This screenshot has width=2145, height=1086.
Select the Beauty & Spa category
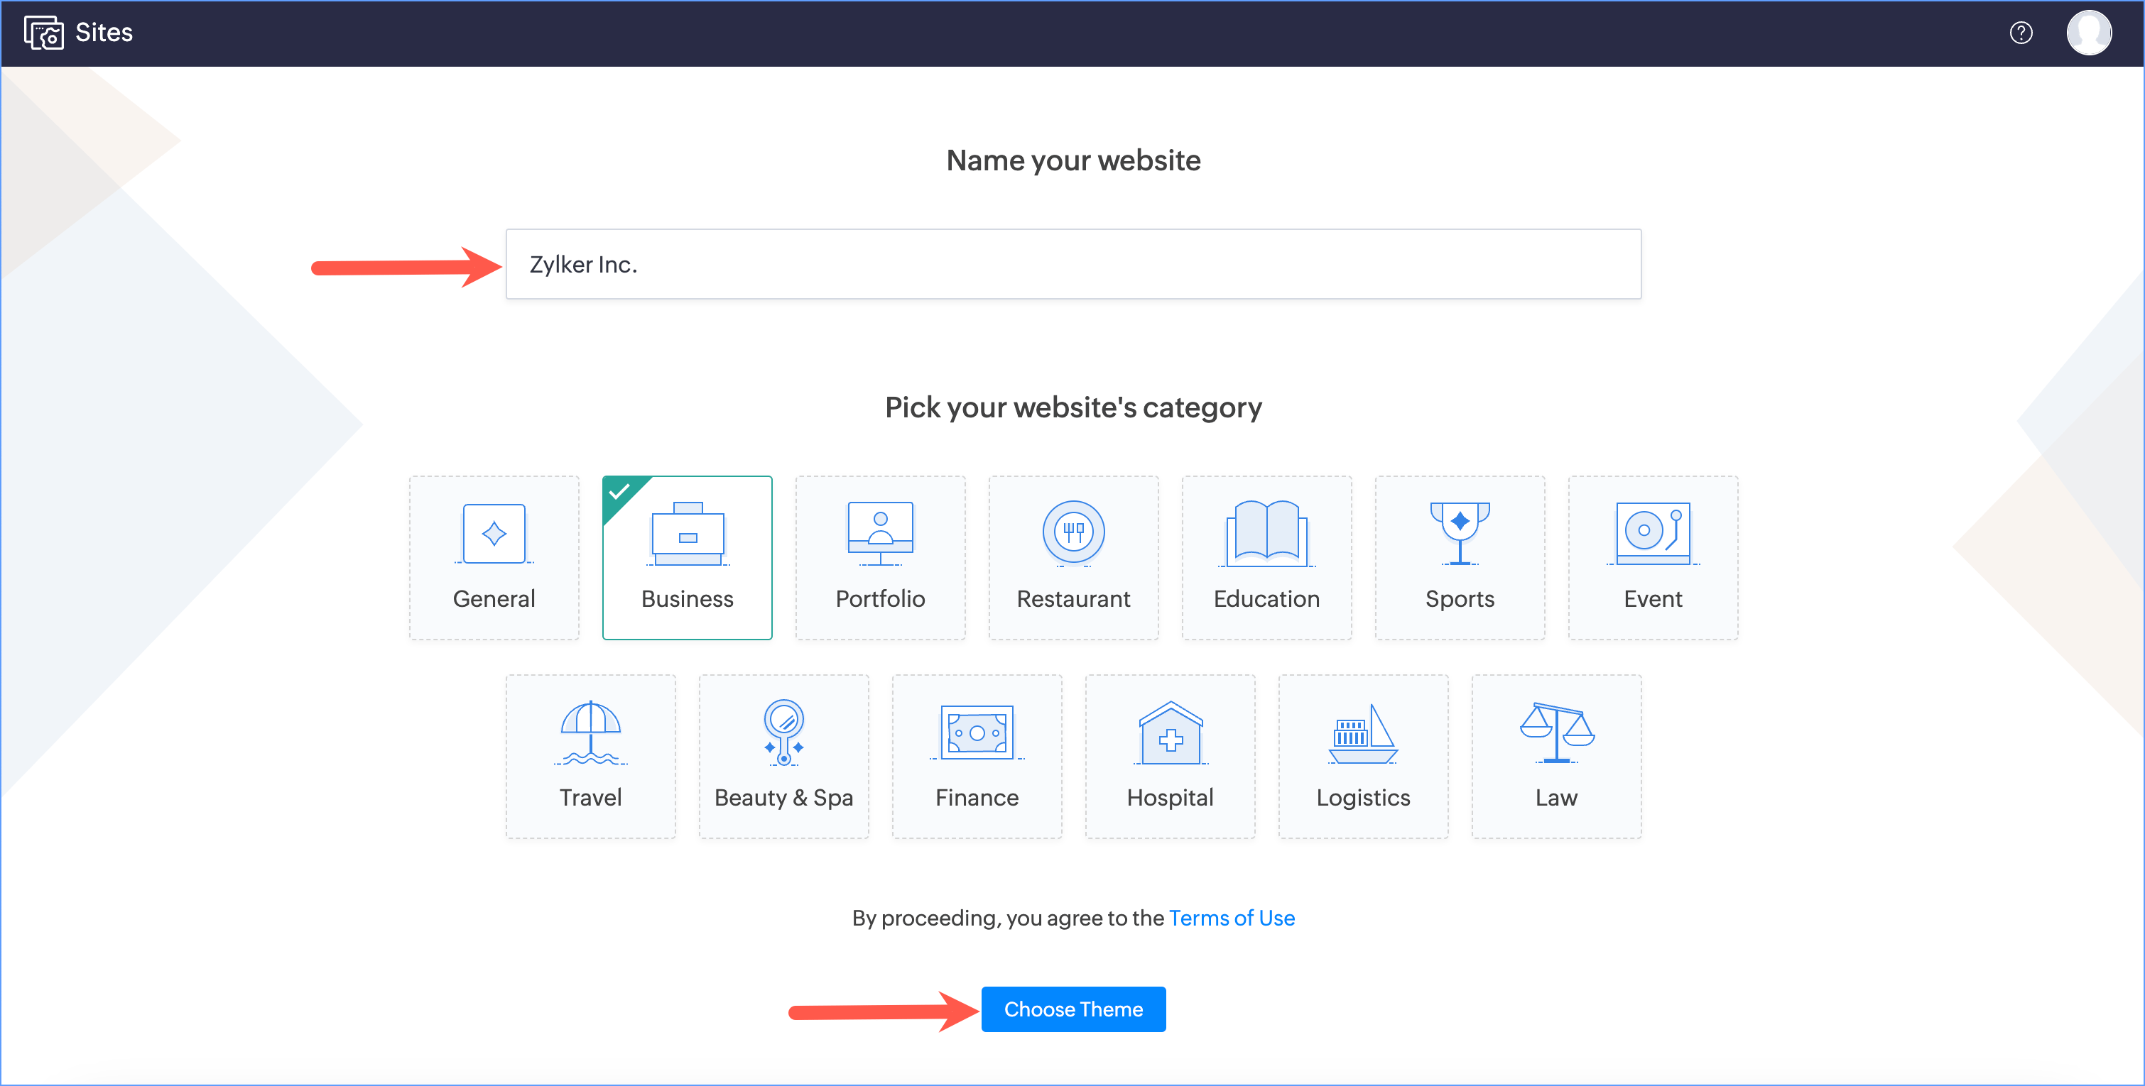click(x=783, y=756)
